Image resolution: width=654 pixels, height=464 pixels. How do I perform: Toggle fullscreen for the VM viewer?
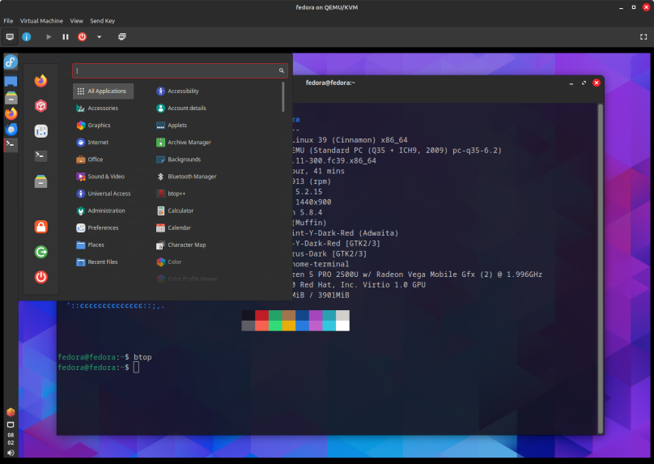pyautogui.click(x=643, y=36)
